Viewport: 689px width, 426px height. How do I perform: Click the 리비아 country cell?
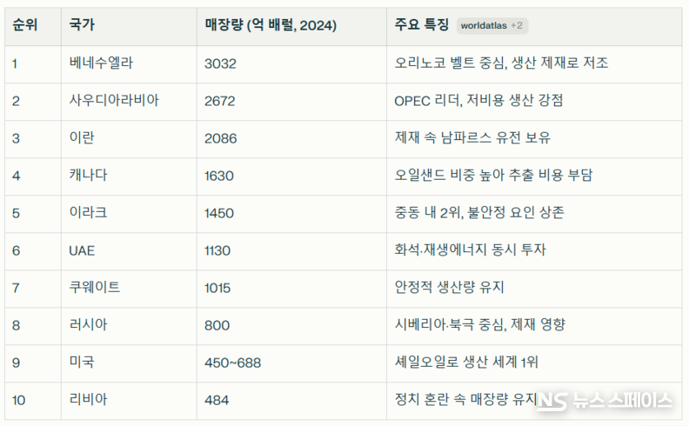click(89, 400)
